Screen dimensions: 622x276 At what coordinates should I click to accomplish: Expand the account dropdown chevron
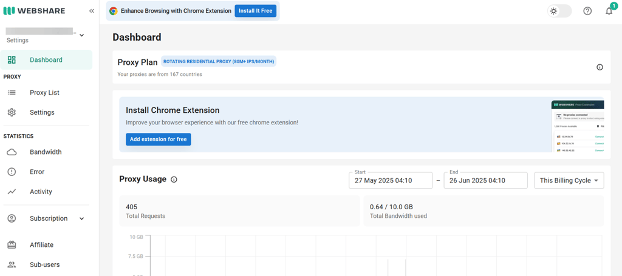pyautogui.click(x=82, y=35)
